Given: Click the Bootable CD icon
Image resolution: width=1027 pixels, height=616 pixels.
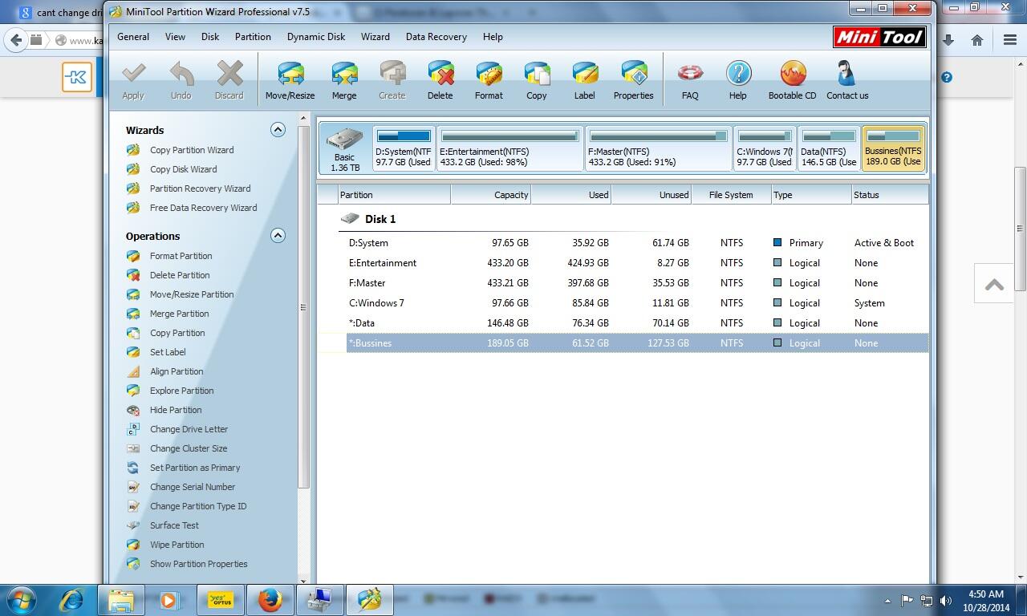Looking at the screenshot, I should (793, 80).
